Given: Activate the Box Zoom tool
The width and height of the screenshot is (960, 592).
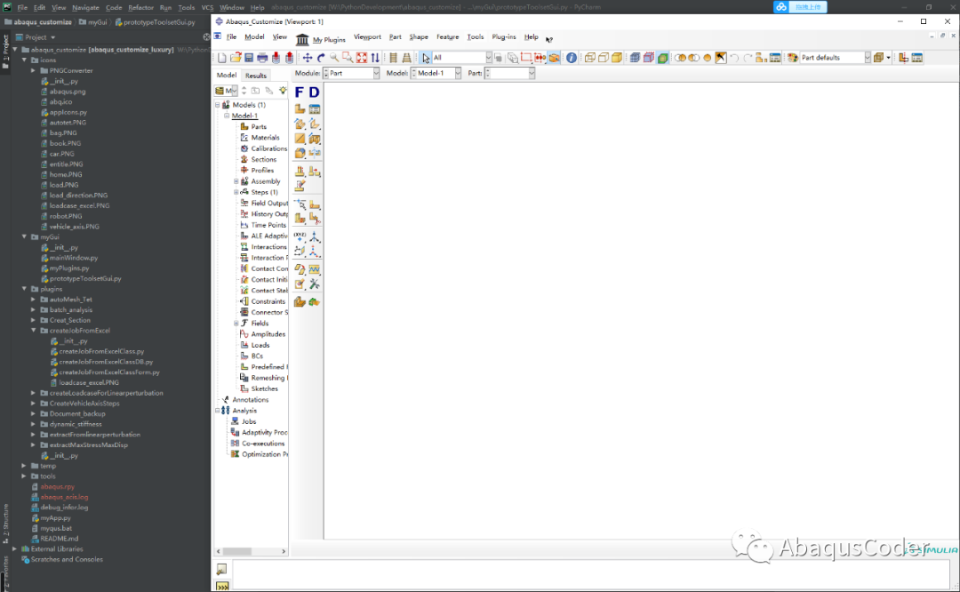Looking at the screenshot, I should (x=348, y=58).
